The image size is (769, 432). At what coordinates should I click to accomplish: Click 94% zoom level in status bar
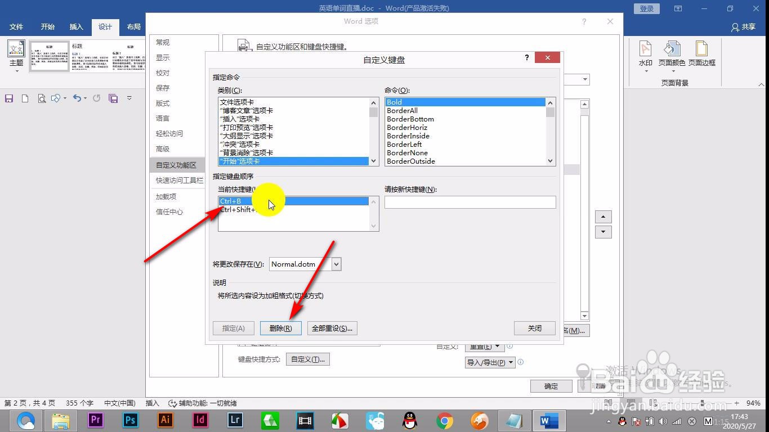coord(753,403)
